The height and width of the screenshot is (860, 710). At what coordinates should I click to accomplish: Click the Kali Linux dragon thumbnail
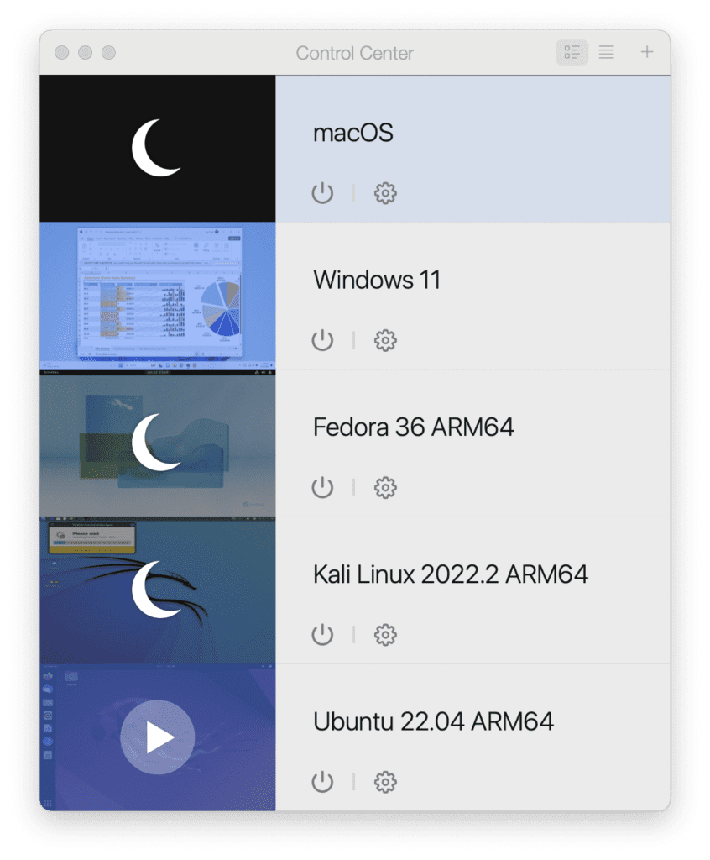(x=157, y=590)
